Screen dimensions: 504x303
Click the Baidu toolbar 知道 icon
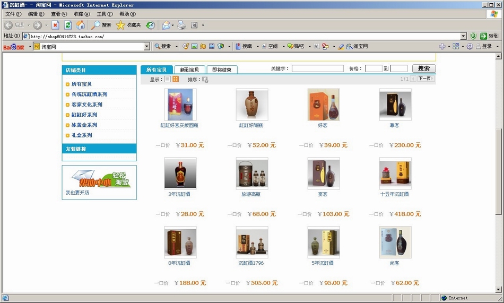[x=203, y=46]
